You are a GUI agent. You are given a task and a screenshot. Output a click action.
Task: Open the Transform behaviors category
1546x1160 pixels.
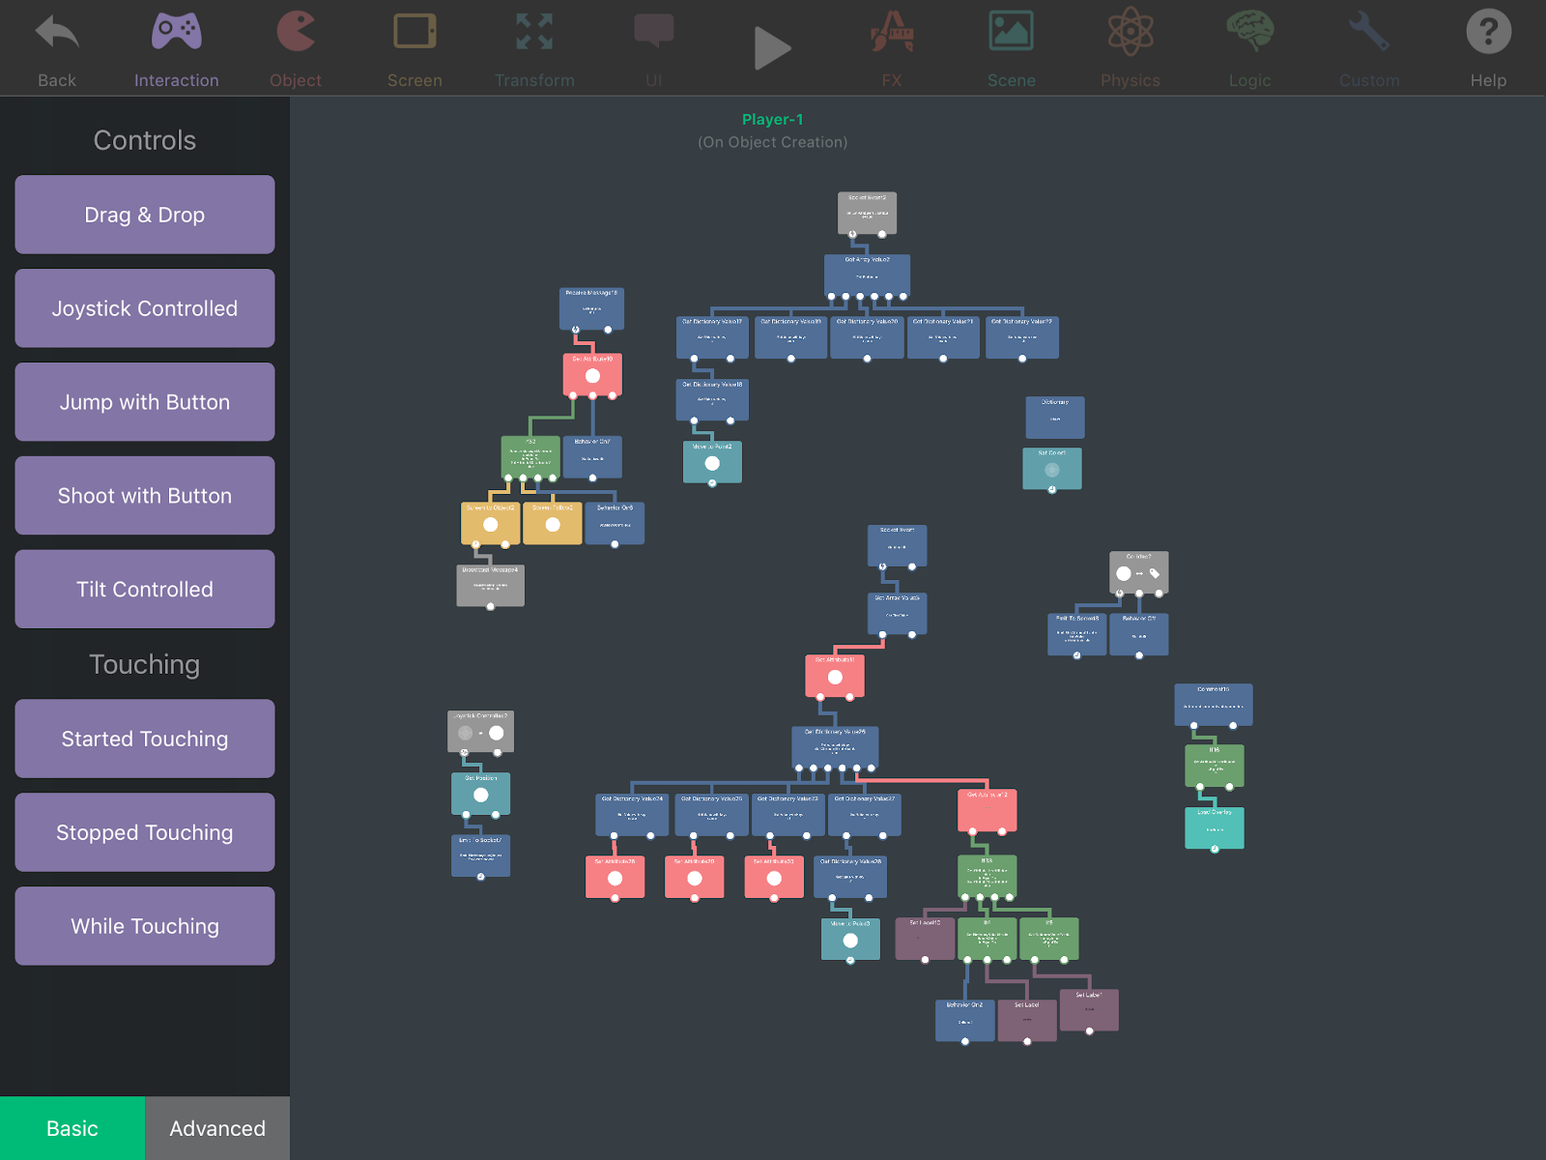tap(534, 48)
